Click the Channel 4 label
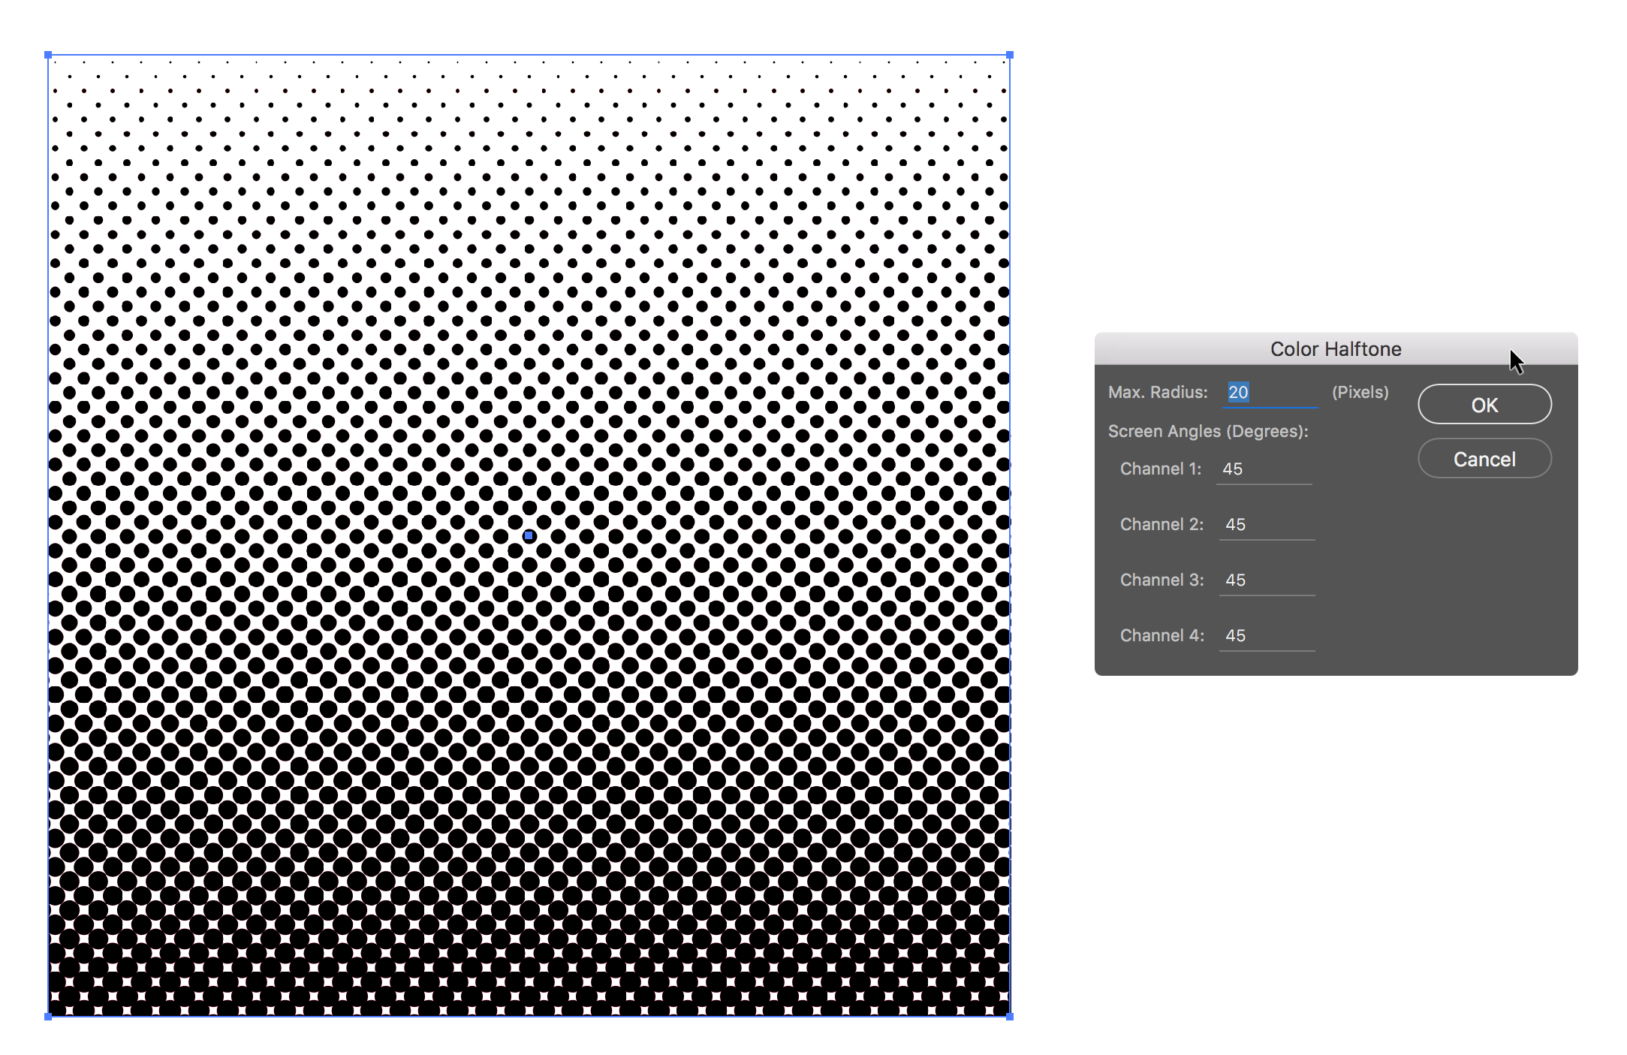This screenshot has width=1627, height=1055. click(1162, 636)
